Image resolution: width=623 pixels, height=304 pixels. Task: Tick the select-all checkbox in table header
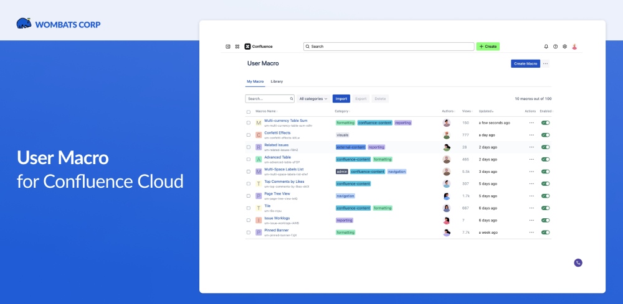[249, 112]
